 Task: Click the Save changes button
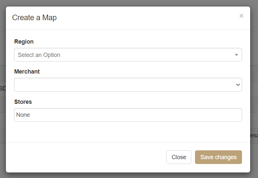[x=218, y=157]
